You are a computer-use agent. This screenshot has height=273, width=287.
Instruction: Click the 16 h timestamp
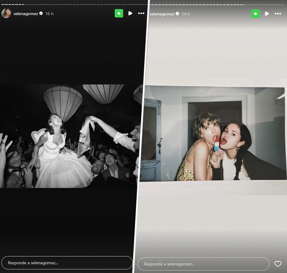coord(49,14)
